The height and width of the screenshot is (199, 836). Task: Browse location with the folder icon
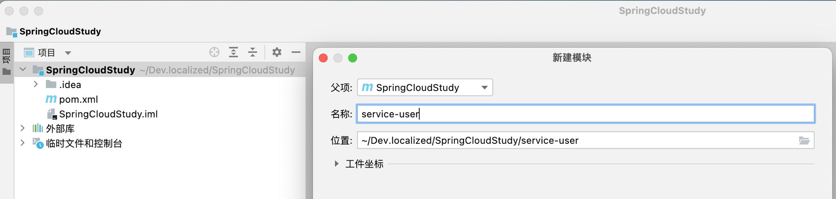[804, 140]
